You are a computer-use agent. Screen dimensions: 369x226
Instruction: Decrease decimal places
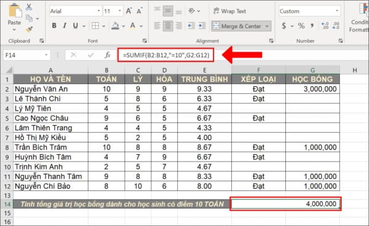336,26
